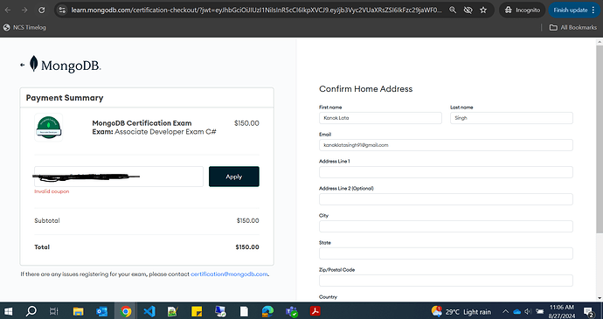Screen dimensions: 603x319
Task: Click the third-party cookies blocked eye icon
Action: (468, 10)
